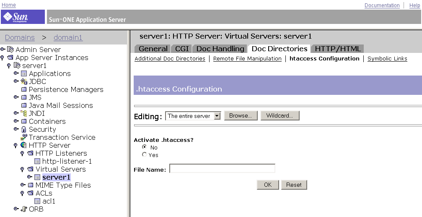Open the Symbolic Links sub-tab
422x217 pixels.
(387, 58)
